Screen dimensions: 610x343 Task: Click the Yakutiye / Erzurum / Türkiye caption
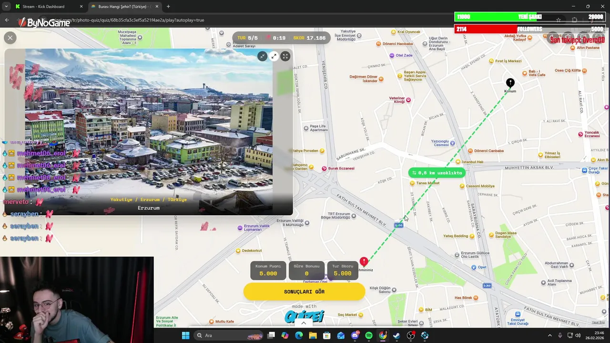tap(149, 200)
